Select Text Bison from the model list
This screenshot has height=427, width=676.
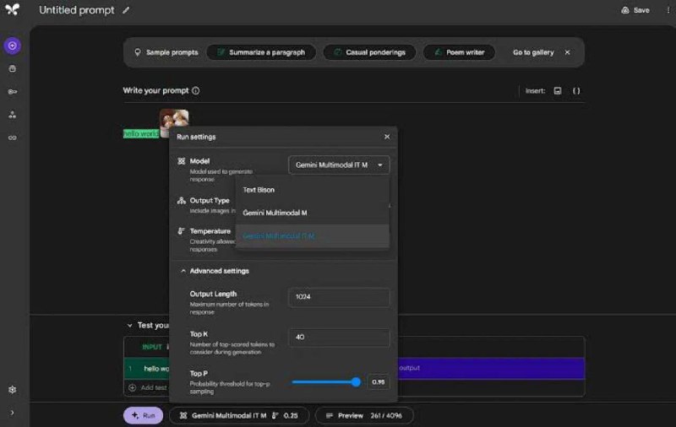click(259, 190)
